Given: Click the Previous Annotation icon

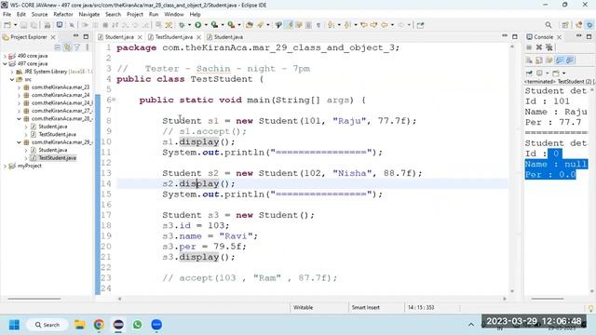Looking at the screenshot, I should [347, 25].
